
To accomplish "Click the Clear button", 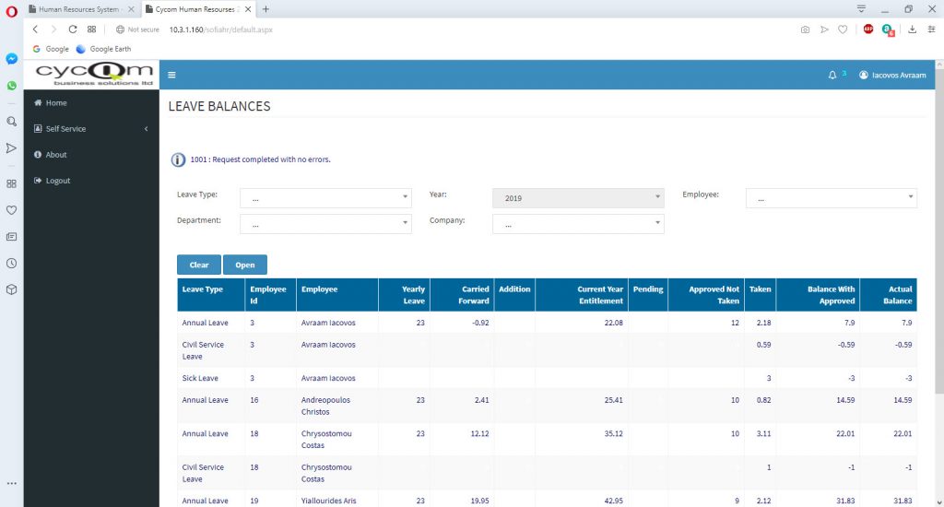I will click(x=199, y=265).
